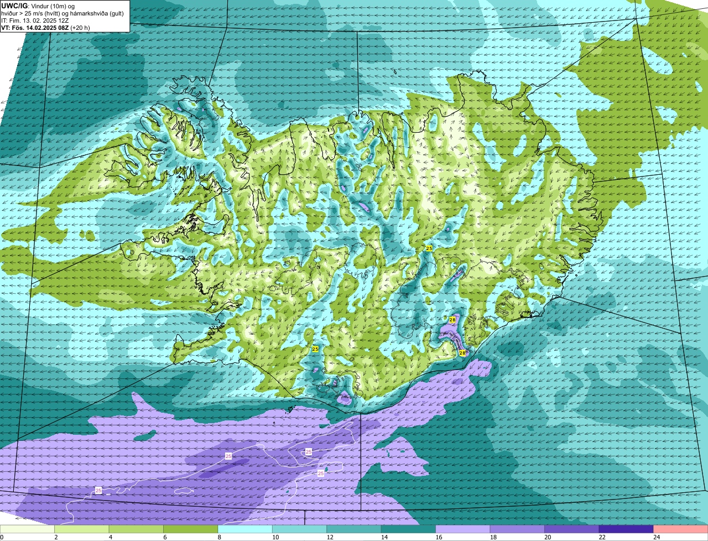Click the title line 'UWC/IG: Vindur (10m) og'

pos(38,6)
